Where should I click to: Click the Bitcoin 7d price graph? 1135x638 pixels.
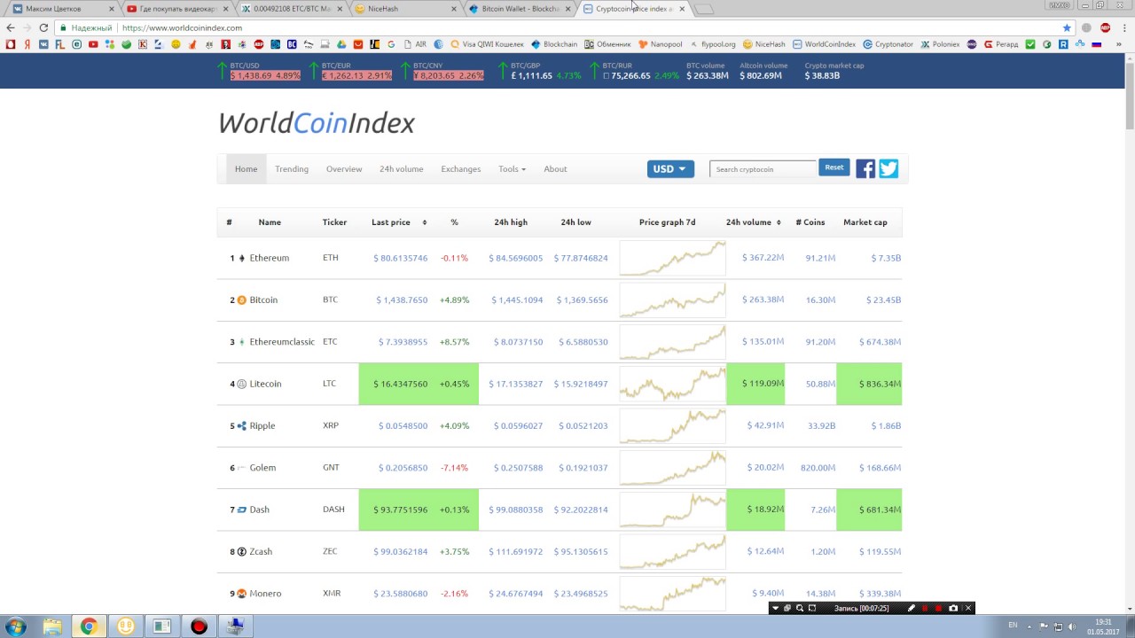(672, 300)
